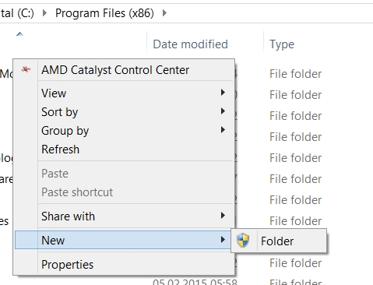The width and height of the screenshot is (373, 285).
Task: Open Properties from the context menu
Action: tap(124, 265)
